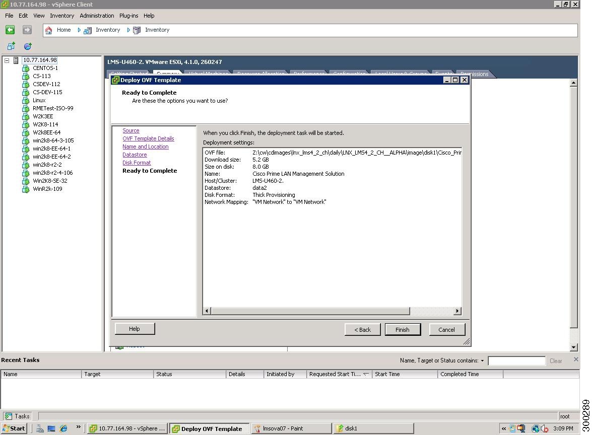
Task: Select win2k8-r2-4-106 in the inventory tree
Action: pyautogui.click(x=53, y=173)
